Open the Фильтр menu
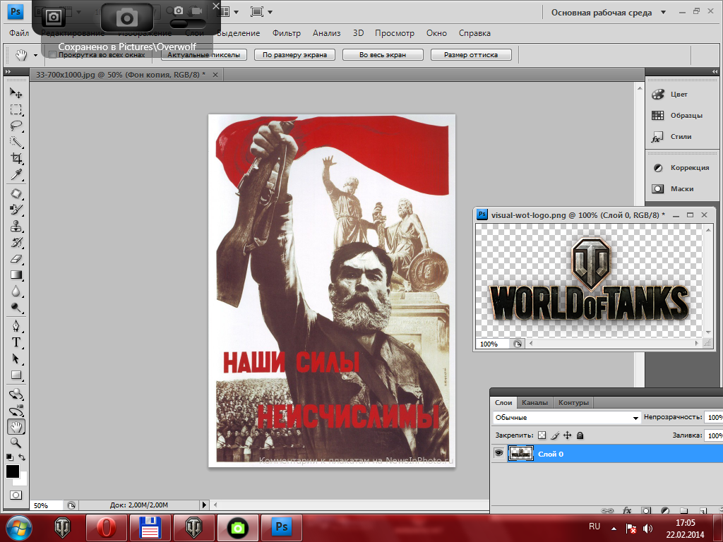This screenshot has width=723, height=542. click(x=287, y=33)
